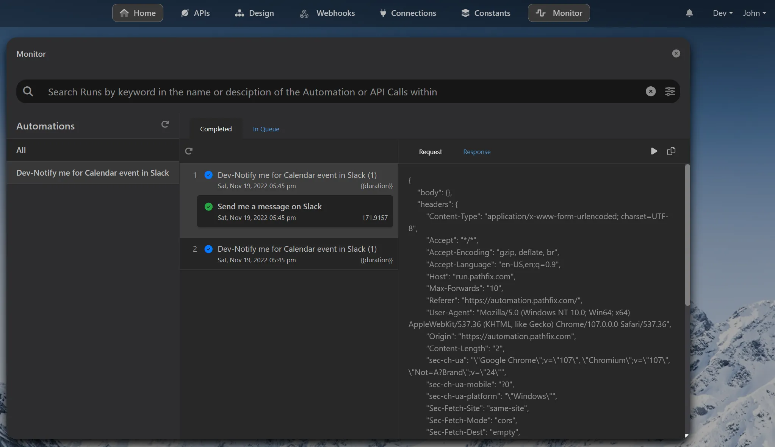The width and height of the screenshot is (775, 447).
Task: Expand the John user menu
Action: coord(755,13)
